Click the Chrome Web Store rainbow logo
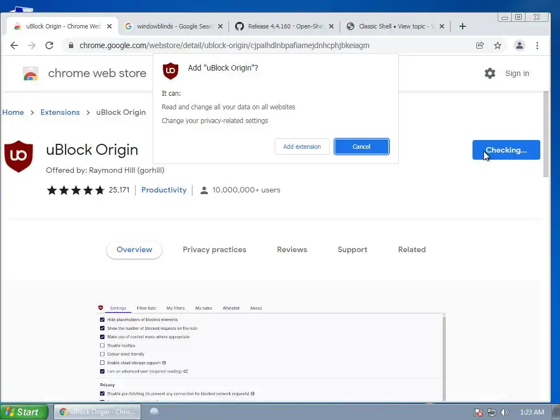 31,74
